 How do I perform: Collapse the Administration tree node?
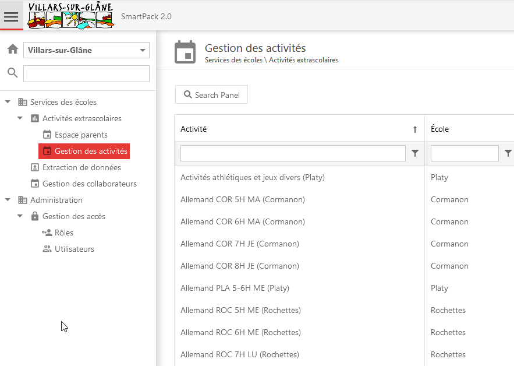pyautogui.click(x=8, y=200)
